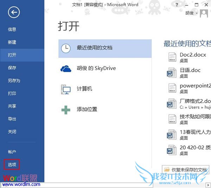
Task: Click the Doc2.docx file icon
Action: (x=172, y=57)
